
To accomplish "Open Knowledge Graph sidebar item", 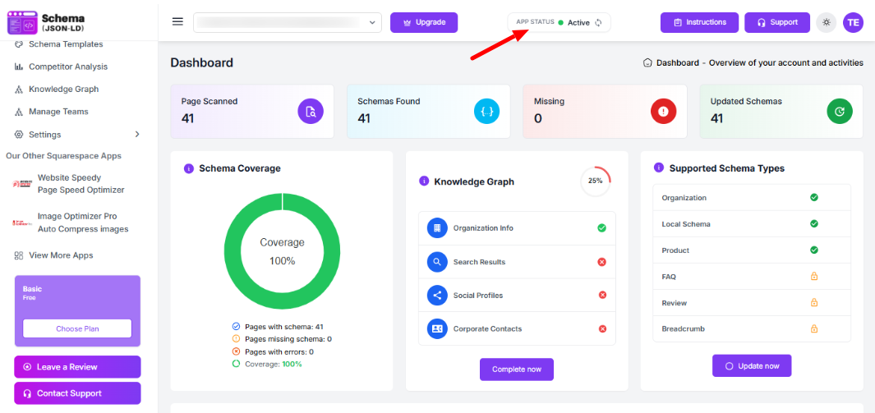I will click(x=63, y=89).
